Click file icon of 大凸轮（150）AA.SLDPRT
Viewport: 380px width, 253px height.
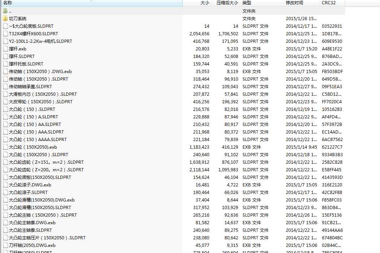5,125
